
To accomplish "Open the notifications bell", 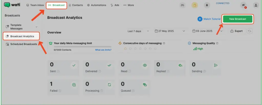I will coord(207,5).
